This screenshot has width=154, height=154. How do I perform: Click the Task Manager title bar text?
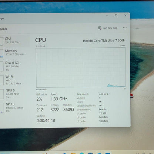point(2,19)
